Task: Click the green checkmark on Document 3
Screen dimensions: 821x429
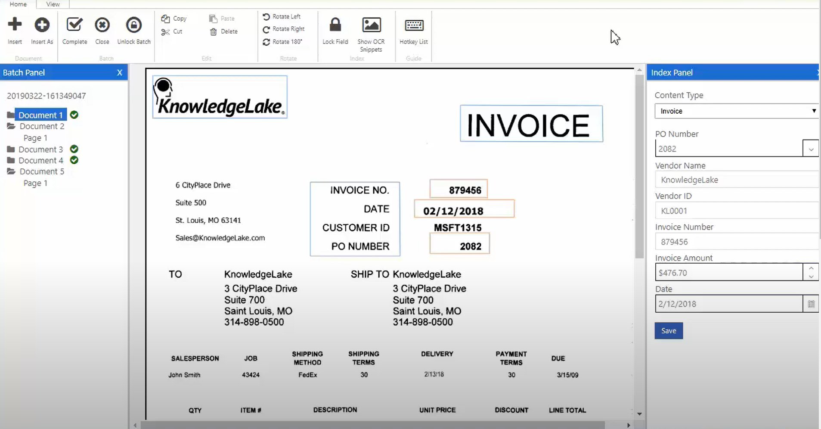Action: click(74, 149)
